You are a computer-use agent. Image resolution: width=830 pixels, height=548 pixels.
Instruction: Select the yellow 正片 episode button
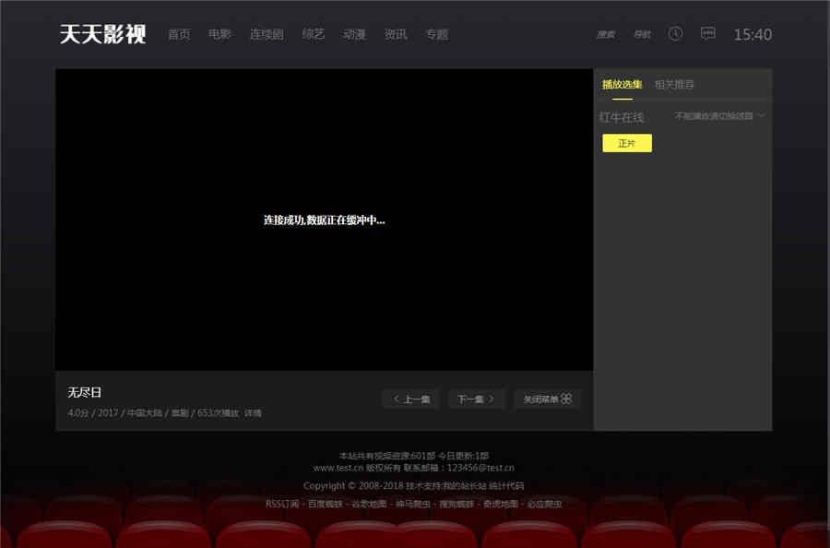(x=627, y=143)
